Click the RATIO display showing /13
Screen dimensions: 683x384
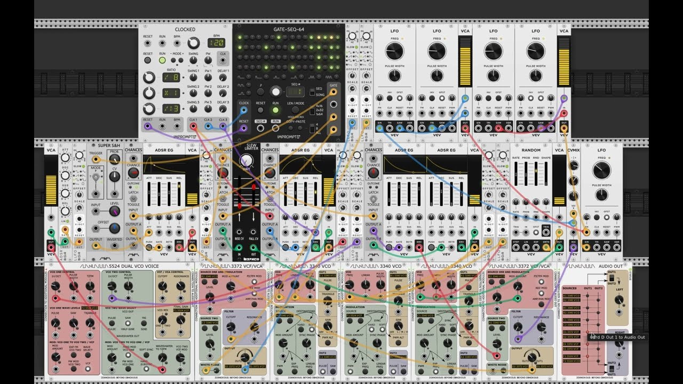[170, 109]
